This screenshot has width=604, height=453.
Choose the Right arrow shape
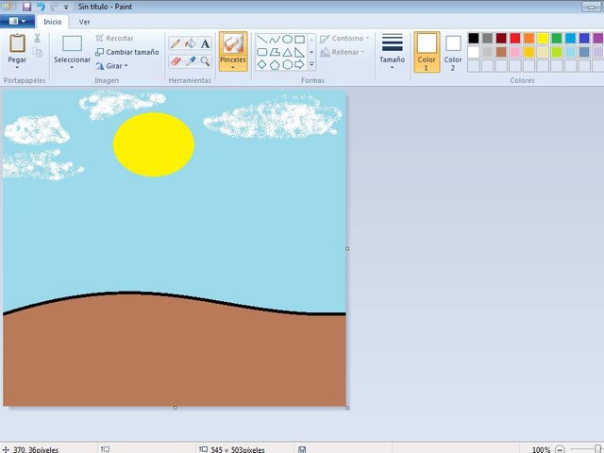[300, 64]
